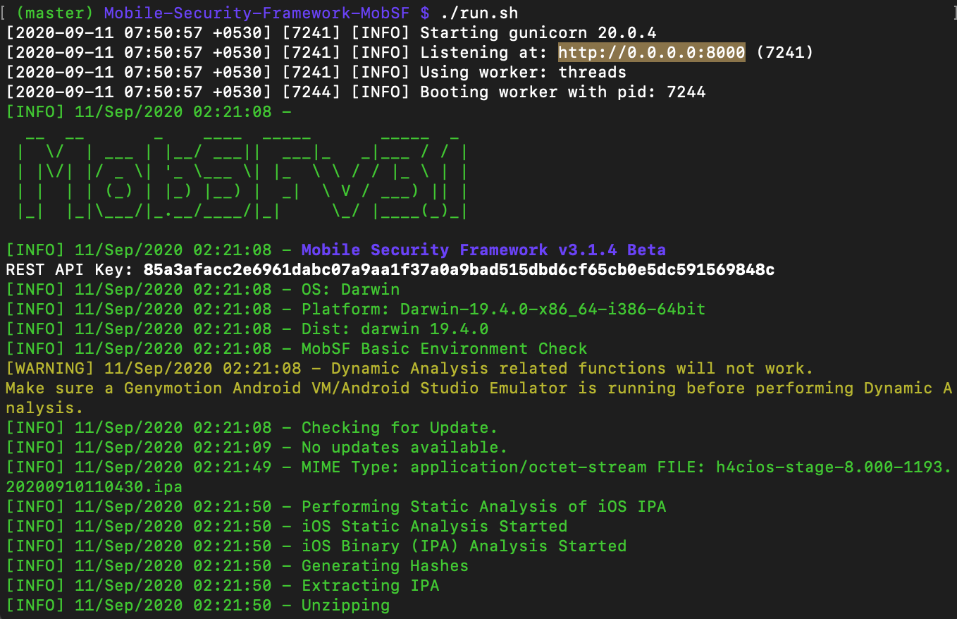
Task: Click the (master) branch label in prompt
Action: (56, 13)
